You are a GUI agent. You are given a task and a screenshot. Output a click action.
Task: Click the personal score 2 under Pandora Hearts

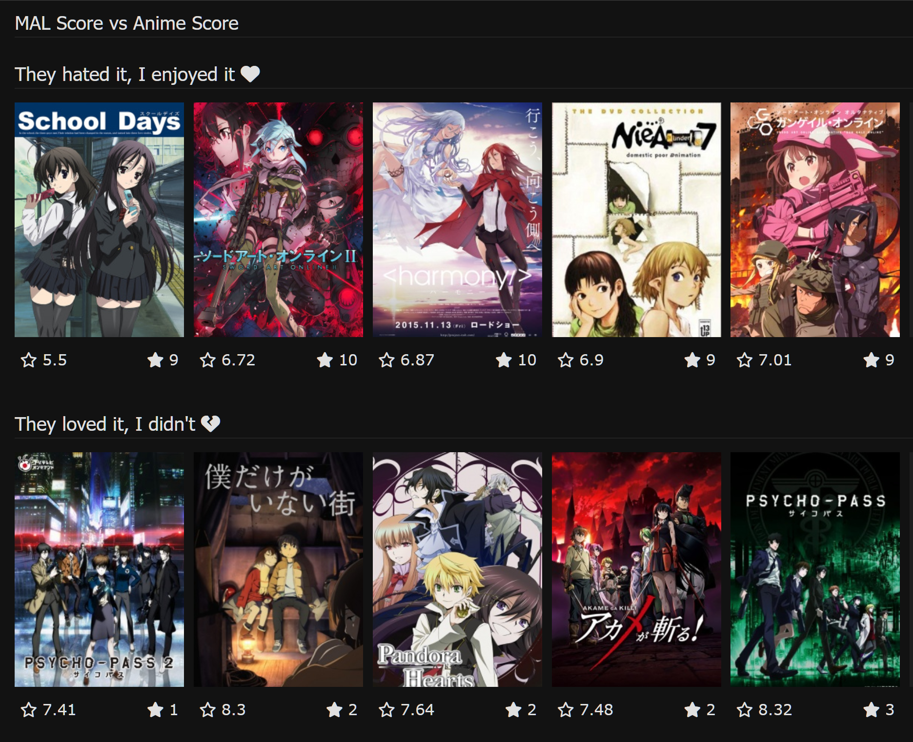(532, 710)
